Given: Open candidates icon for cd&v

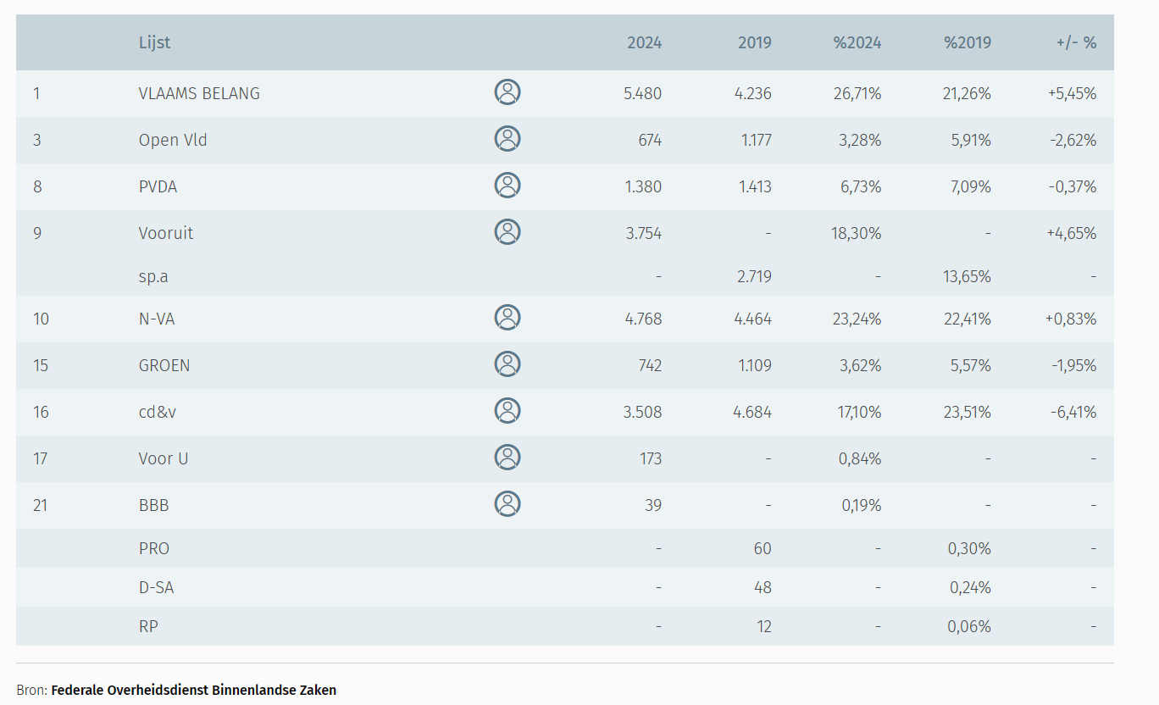Looking at the screenshot, I should coord(507,411).
